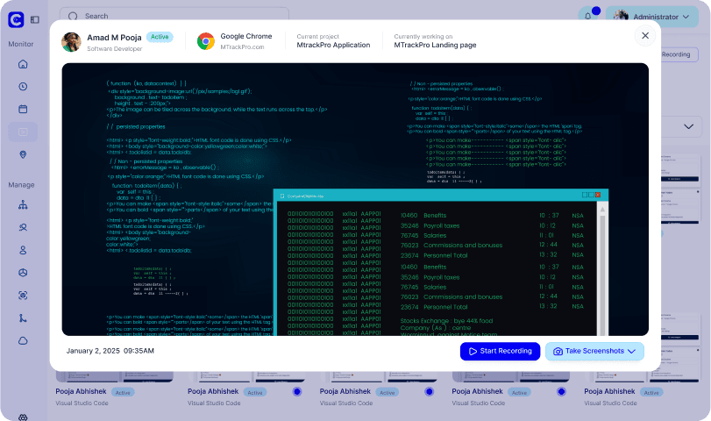Open the Home dashboard sidebar icon
The width and height of the screenshot is (711, 421).
tap(23, 64)
